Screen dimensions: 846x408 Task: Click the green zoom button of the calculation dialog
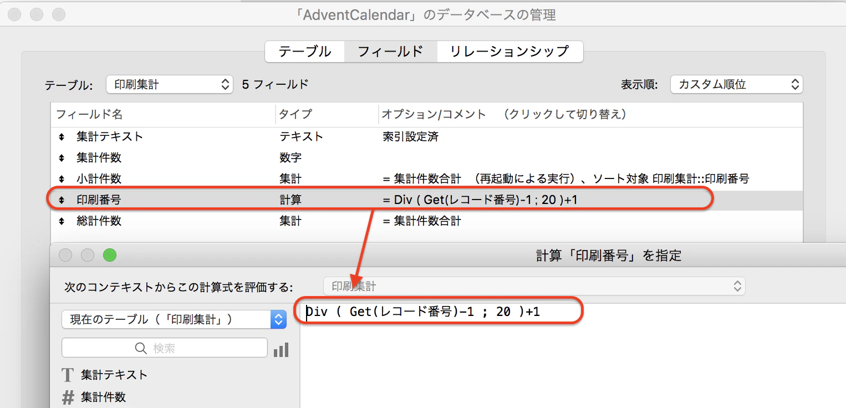[x=110, y=255]
